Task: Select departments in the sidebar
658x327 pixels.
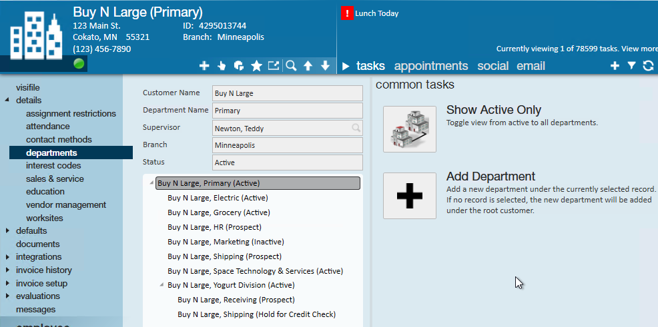Action: coord(71,153)
